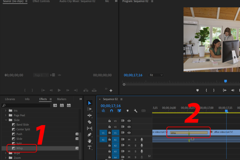Select the Selection tool arrow
Image resolution: width=240 pixels, height=160 pixels.
pyautogui.click(x=90, y=103)
